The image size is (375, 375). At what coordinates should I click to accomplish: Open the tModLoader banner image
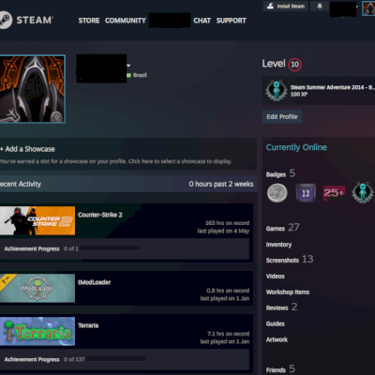[x=37, y=288]
